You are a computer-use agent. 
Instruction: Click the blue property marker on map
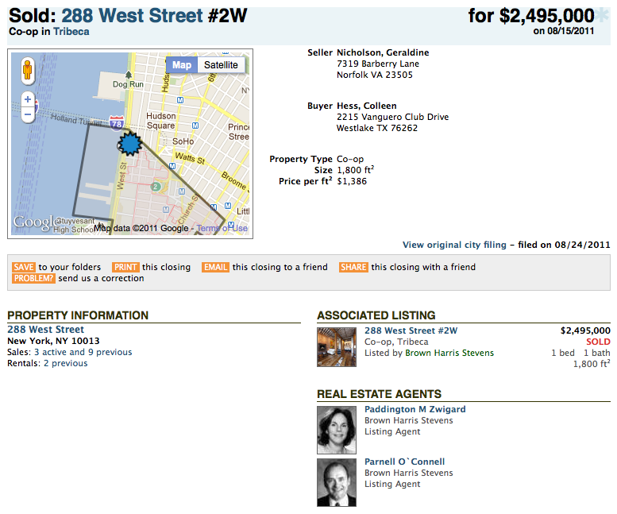click(128, 144)
